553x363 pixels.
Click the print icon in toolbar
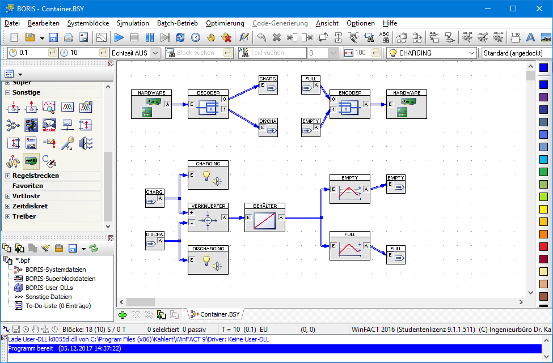pos(69,37)
